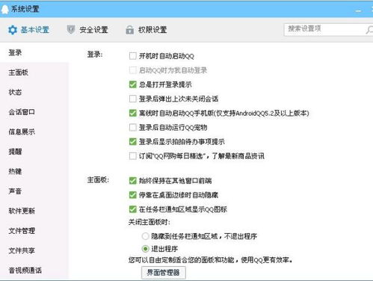The width and height of the screenshot is (373, 281).
Task: Open the 界面管理器 button
Action: click(x=164, y=273)
